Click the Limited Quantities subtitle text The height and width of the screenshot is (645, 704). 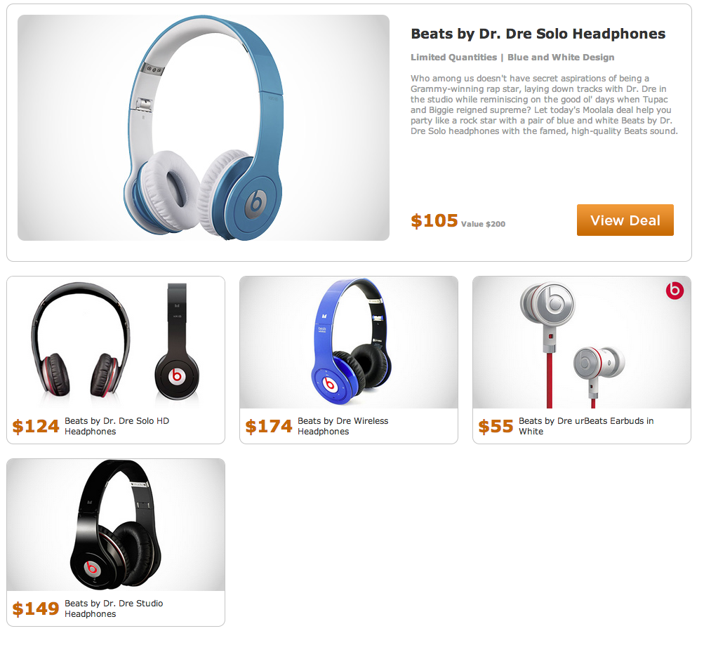coord(453,58)
